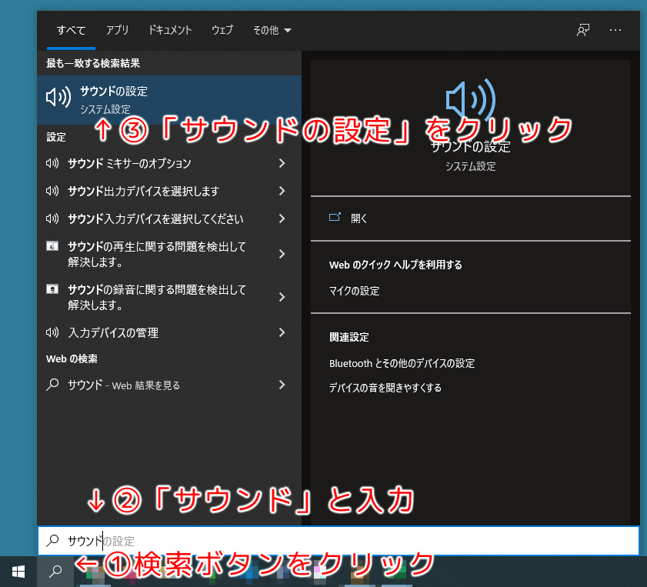647x587 pixels.
Task: Click the サウンド ミキサーのオプション speaker icon
Action: click(x=52, y=163)
